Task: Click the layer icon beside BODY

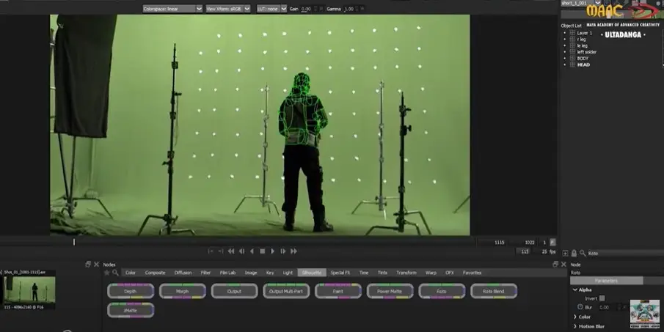Action: point(572,59)
